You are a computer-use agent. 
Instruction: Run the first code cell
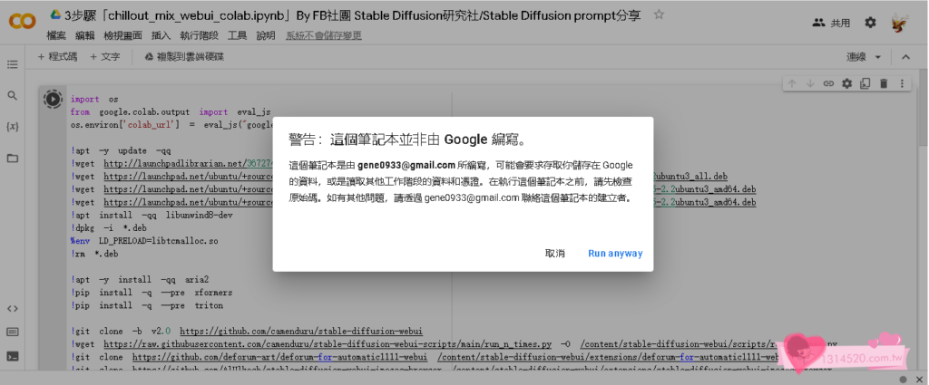[53, 99]
